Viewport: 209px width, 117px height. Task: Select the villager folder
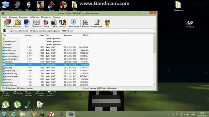pos(8,45)
